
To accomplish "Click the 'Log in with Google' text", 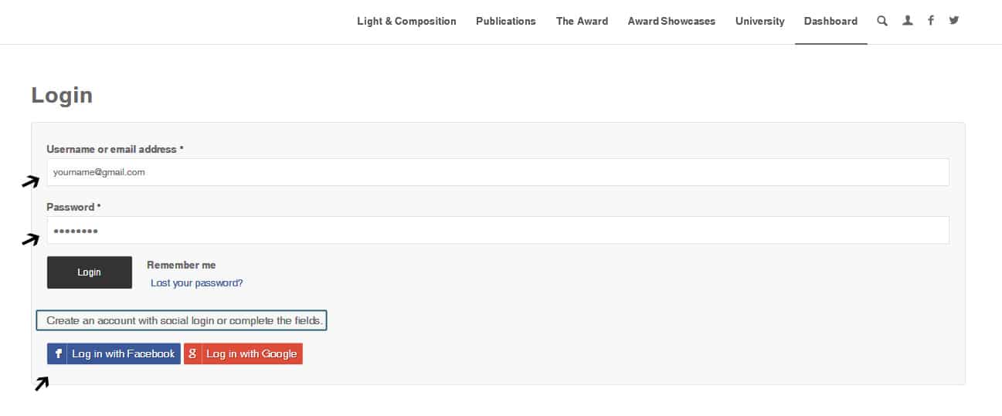I will click(x=251, y=353).
